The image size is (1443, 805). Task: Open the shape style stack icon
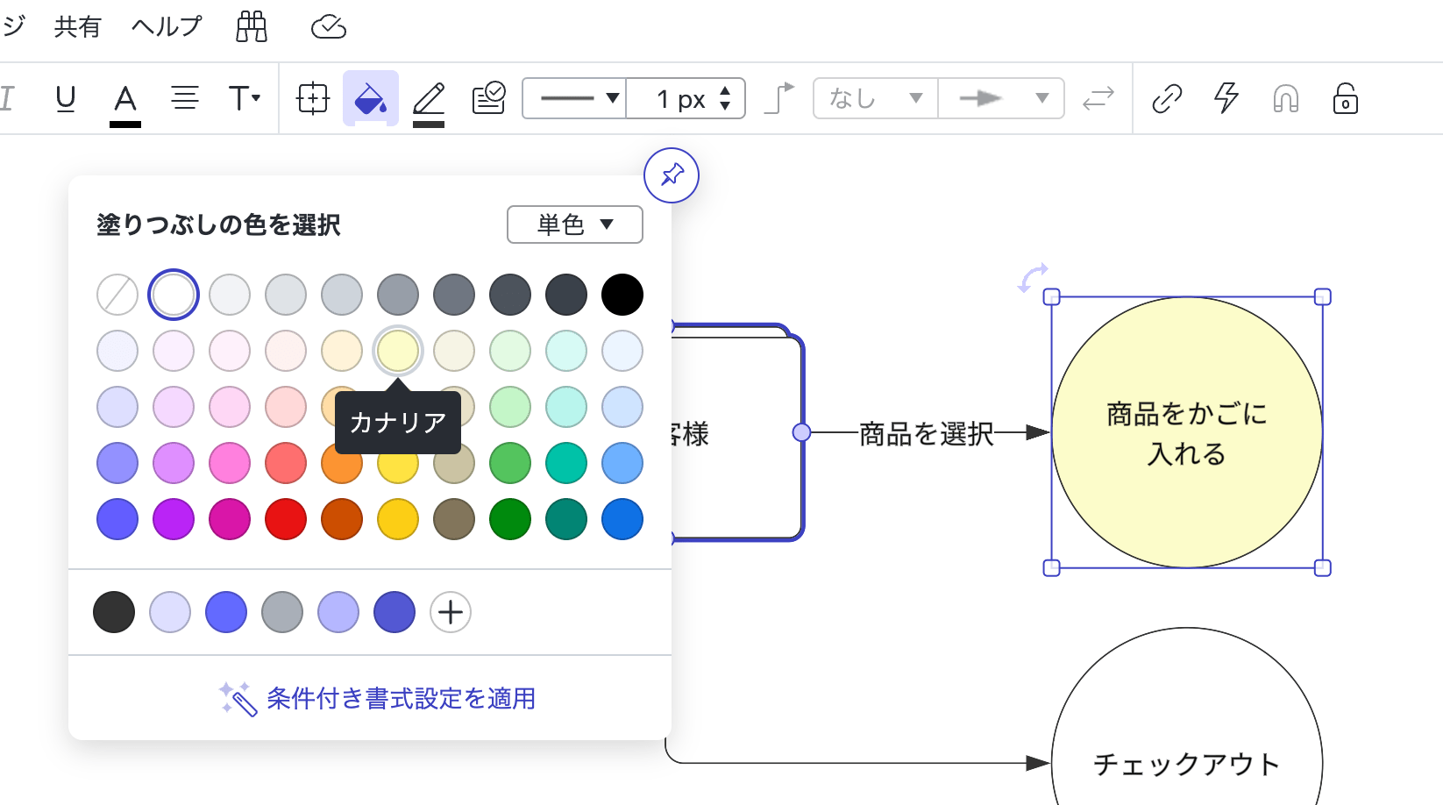(x=488, y=98)
